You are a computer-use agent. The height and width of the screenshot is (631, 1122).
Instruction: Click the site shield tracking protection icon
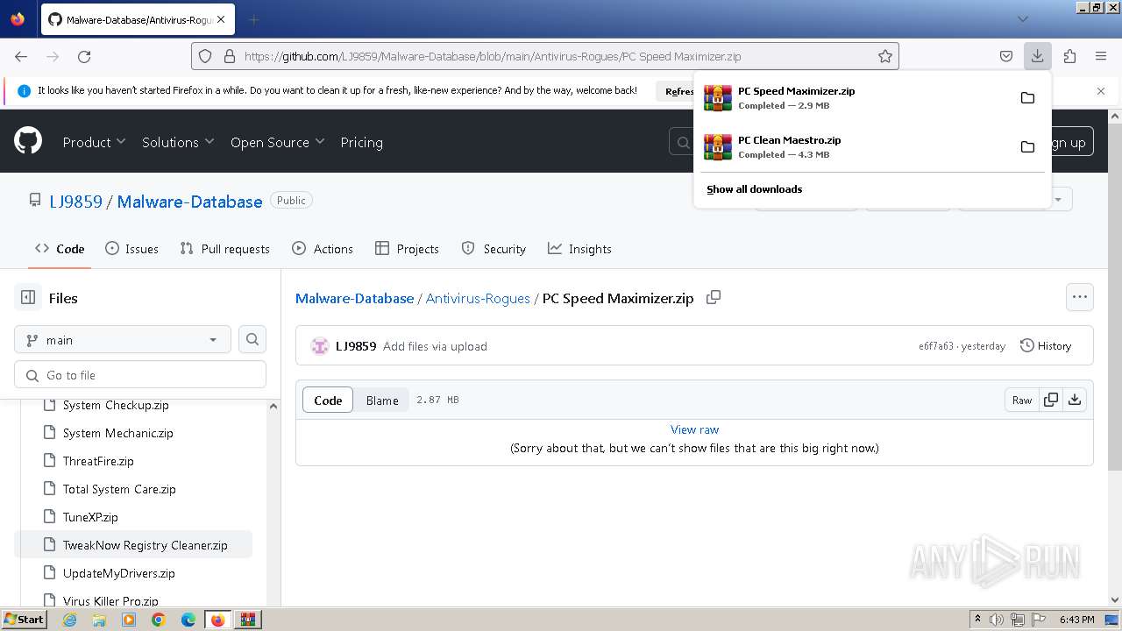pyautogui.click(x=205, y=56)
